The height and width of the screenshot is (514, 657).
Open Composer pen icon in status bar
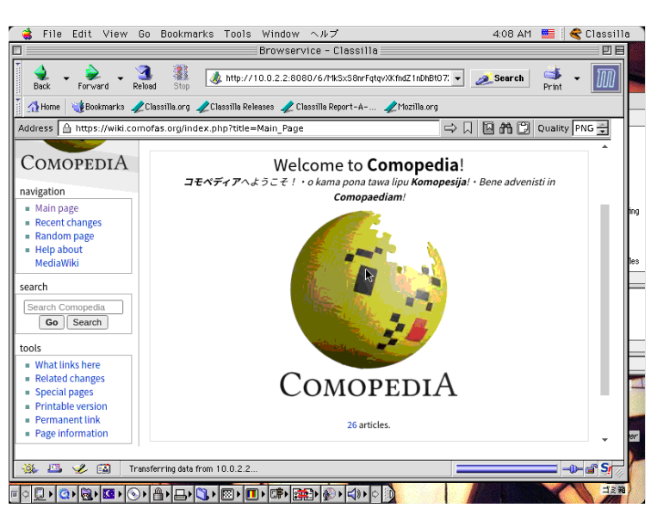tap(79, 468)
